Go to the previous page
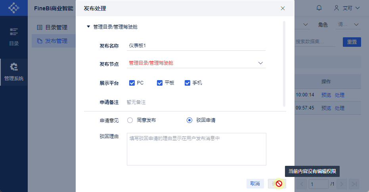Viewport: 369px width, 192px height. (302, 184)
